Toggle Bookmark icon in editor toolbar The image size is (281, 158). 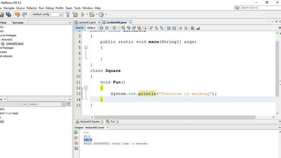point(162,28)
